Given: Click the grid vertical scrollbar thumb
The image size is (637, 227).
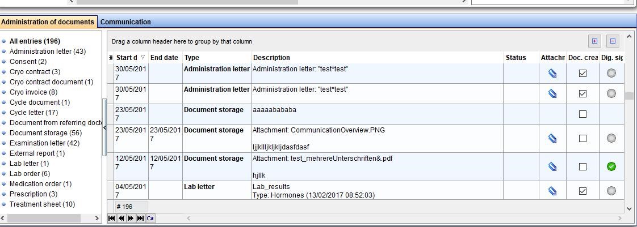Looking at the screenshot, I should (629, 96).
